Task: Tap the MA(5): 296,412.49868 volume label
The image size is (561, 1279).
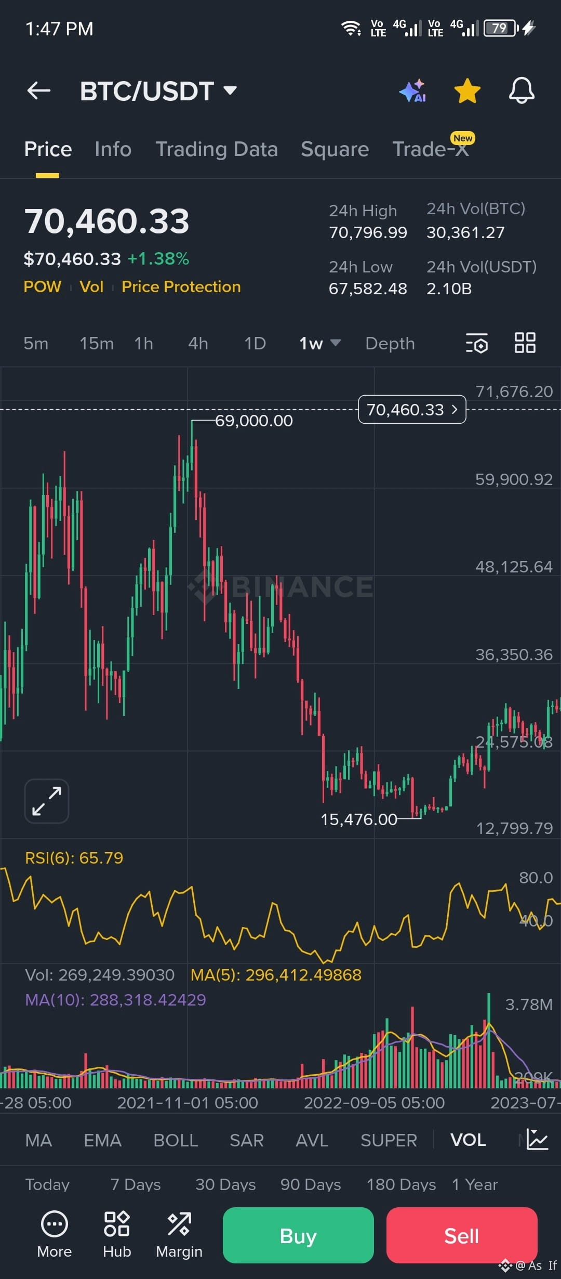Action: [x=276, y=975]
